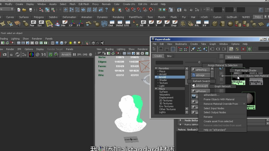
Task: Expand the Shader subcategory under Arnold
Action: click(x=158, y=80)
